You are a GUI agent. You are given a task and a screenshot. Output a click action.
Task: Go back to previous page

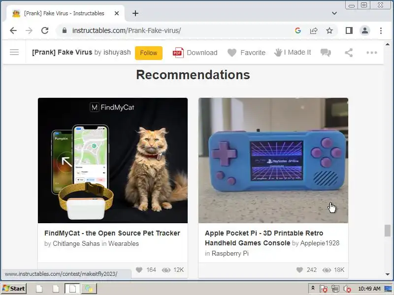13,30
